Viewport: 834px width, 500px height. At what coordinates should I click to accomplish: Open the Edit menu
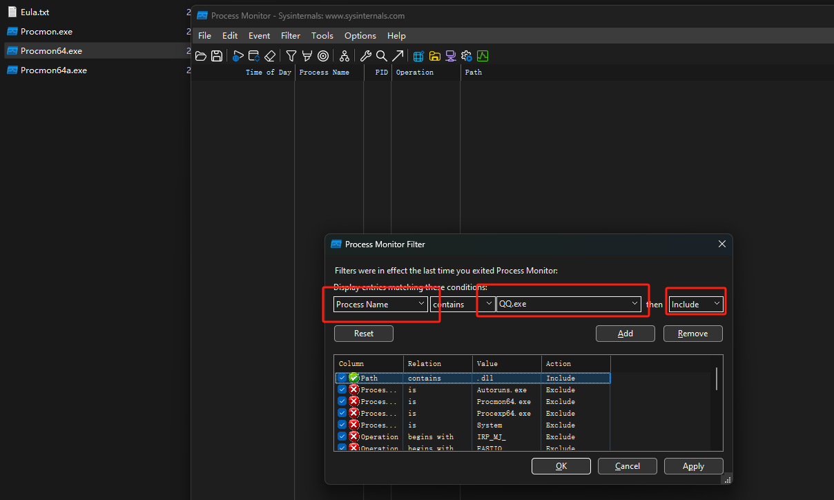[230, 35]
